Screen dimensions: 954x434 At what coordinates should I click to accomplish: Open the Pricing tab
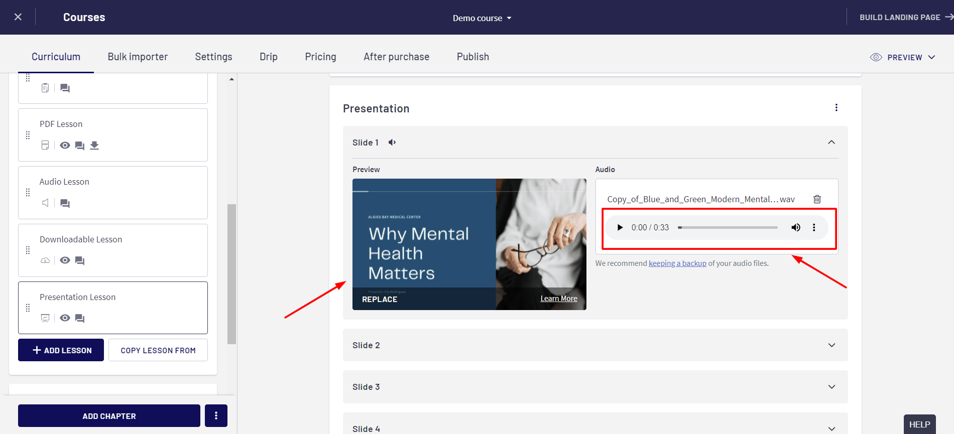pos(320,57)
